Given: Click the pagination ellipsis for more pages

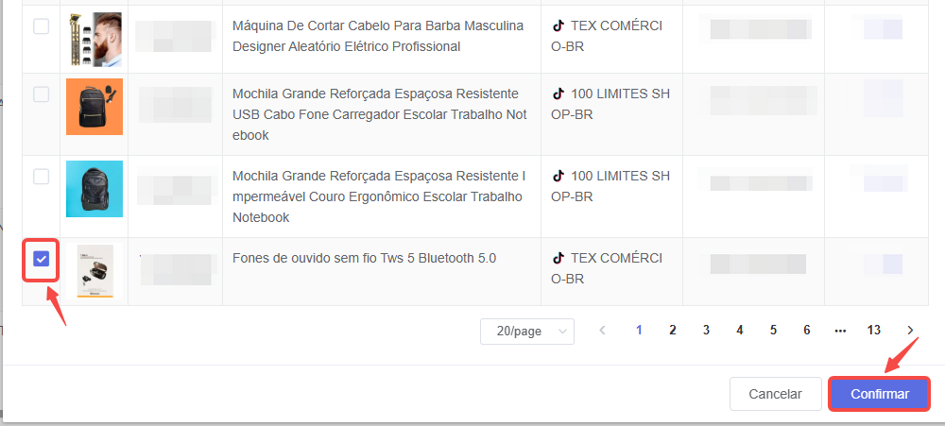Looking at the screenshot, I should pyautogui.click(x=840, y=331).
